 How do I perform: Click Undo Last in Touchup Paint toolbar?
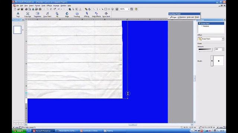point(190,17)
